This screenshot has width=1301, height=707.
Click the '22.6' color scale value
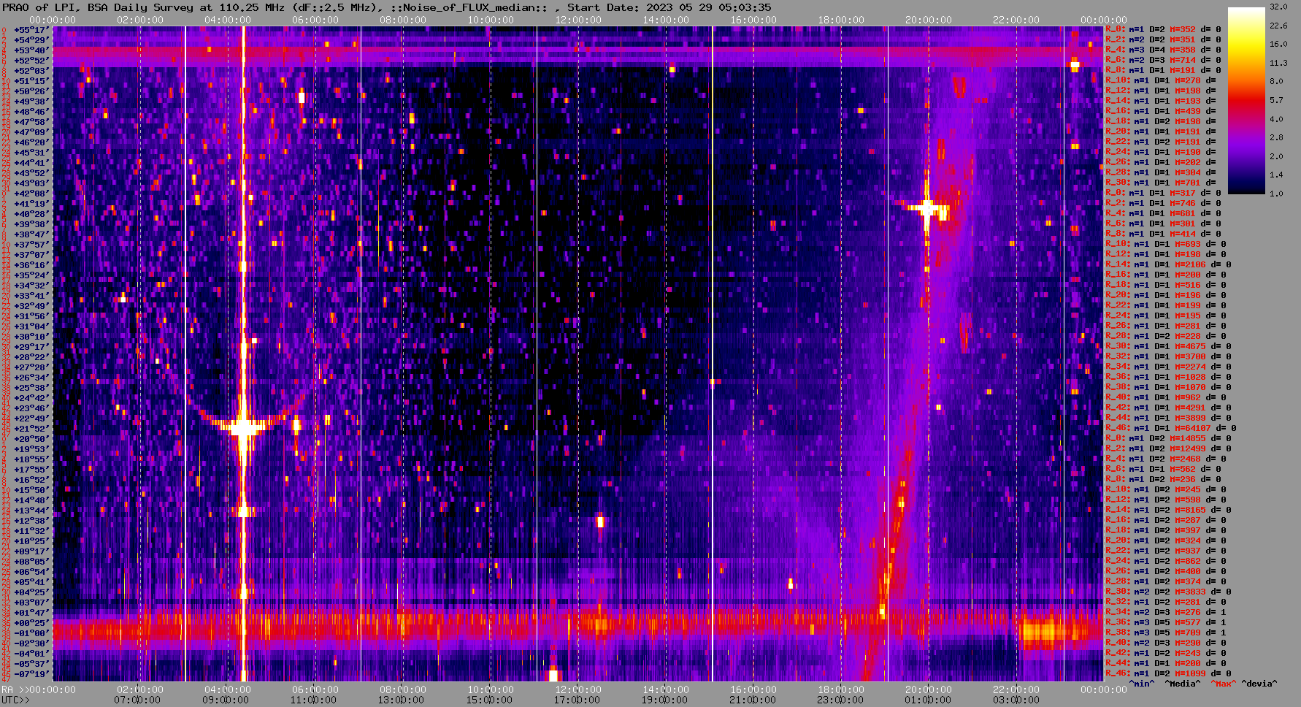(x=1278, y=26)
